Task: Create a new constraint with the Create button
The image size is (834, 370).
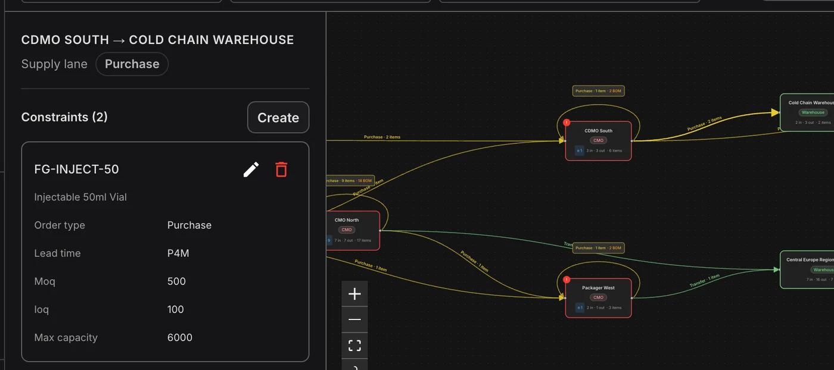Action: tap(278, 117)
